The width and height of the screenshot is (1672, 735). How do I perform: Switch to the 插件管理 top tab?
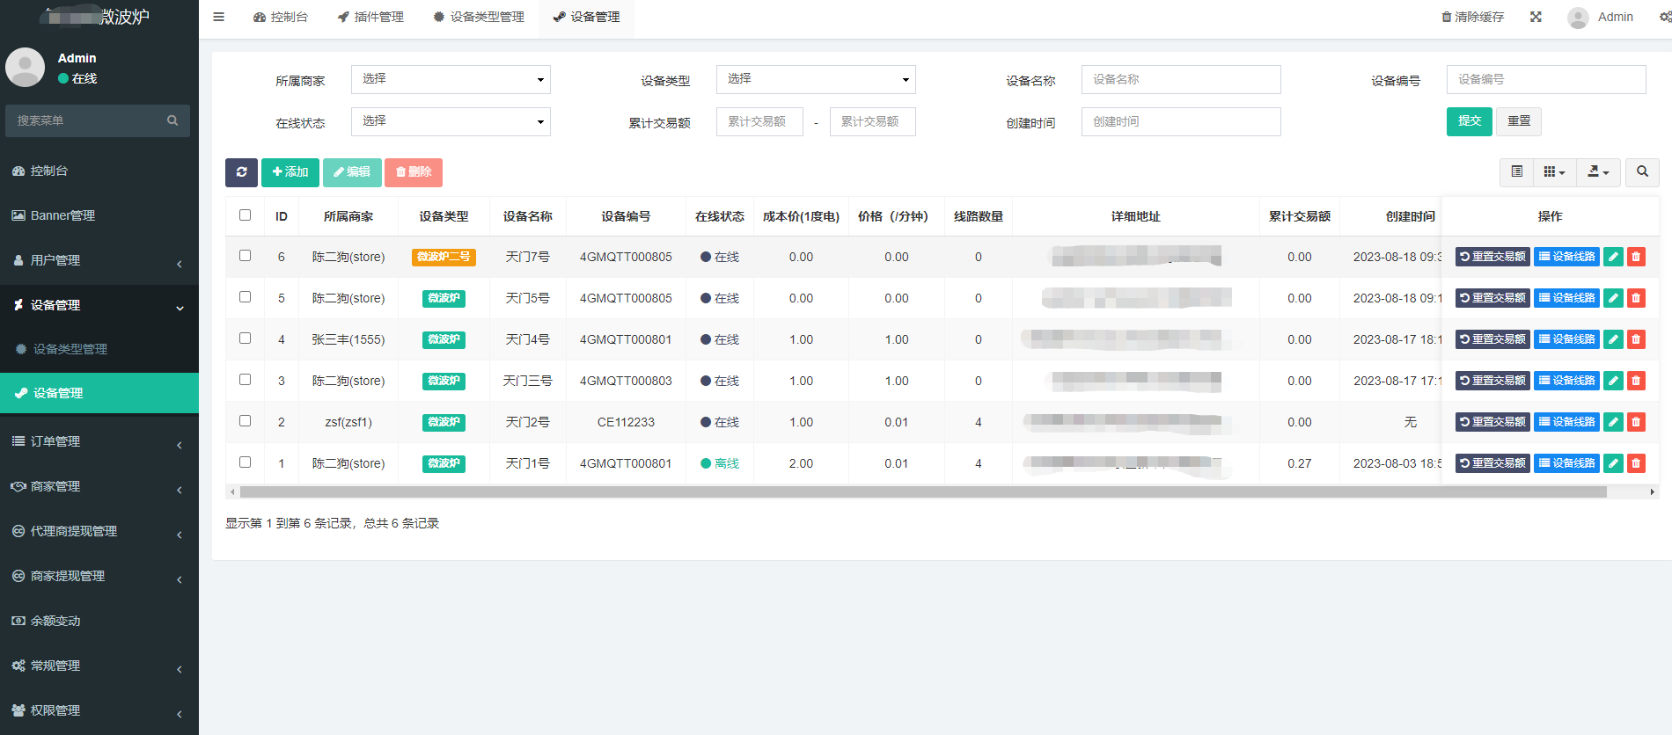(x=370, y=17)
